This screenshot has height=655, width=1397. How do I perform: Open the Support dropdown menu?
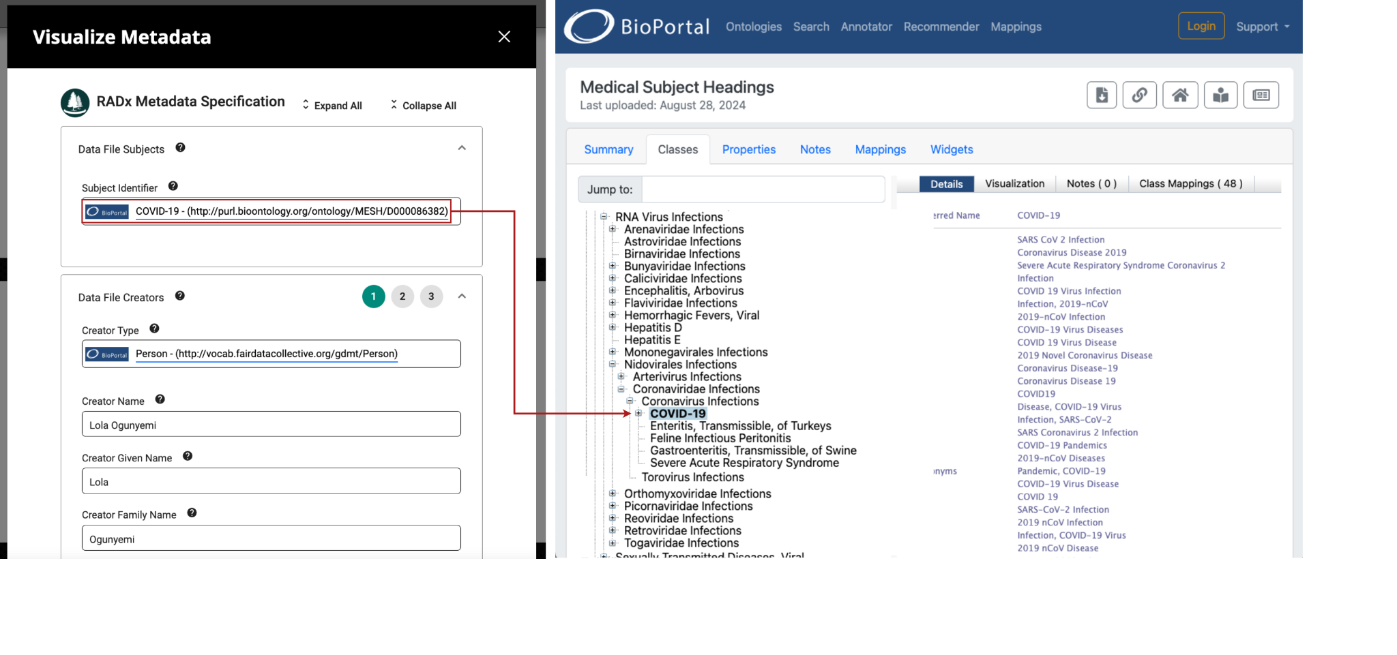click(x=1263, y=27)
